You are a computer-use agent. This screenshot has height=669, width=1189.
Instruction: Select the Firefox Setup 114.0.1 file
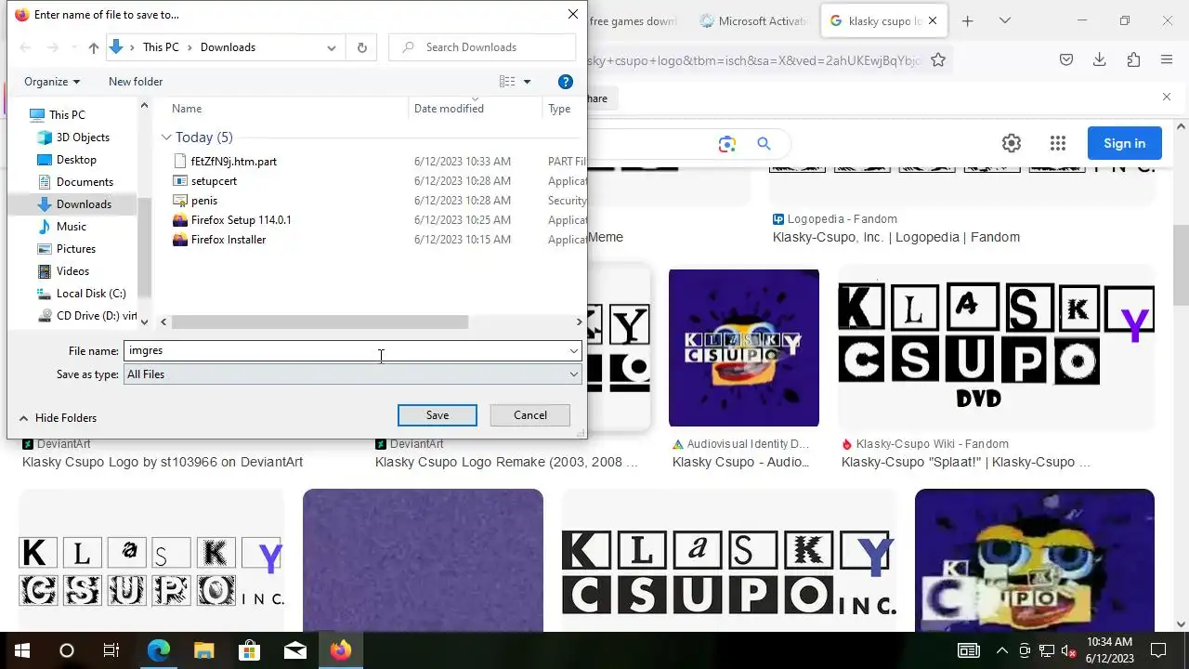pyautogui.click(x=241, y=220)
